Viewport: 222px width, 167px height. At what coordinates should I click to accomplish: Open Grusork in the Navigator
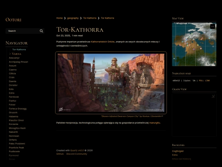[x=13, y=113]
